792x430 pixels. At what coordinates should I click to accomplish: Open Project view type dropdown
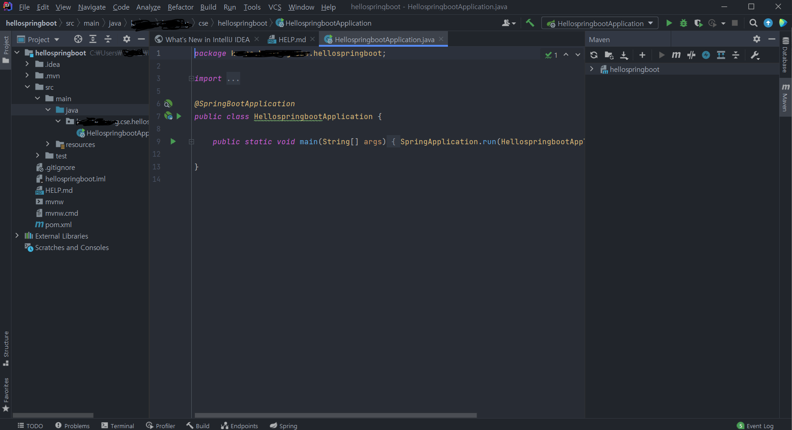tap(38, 39)
